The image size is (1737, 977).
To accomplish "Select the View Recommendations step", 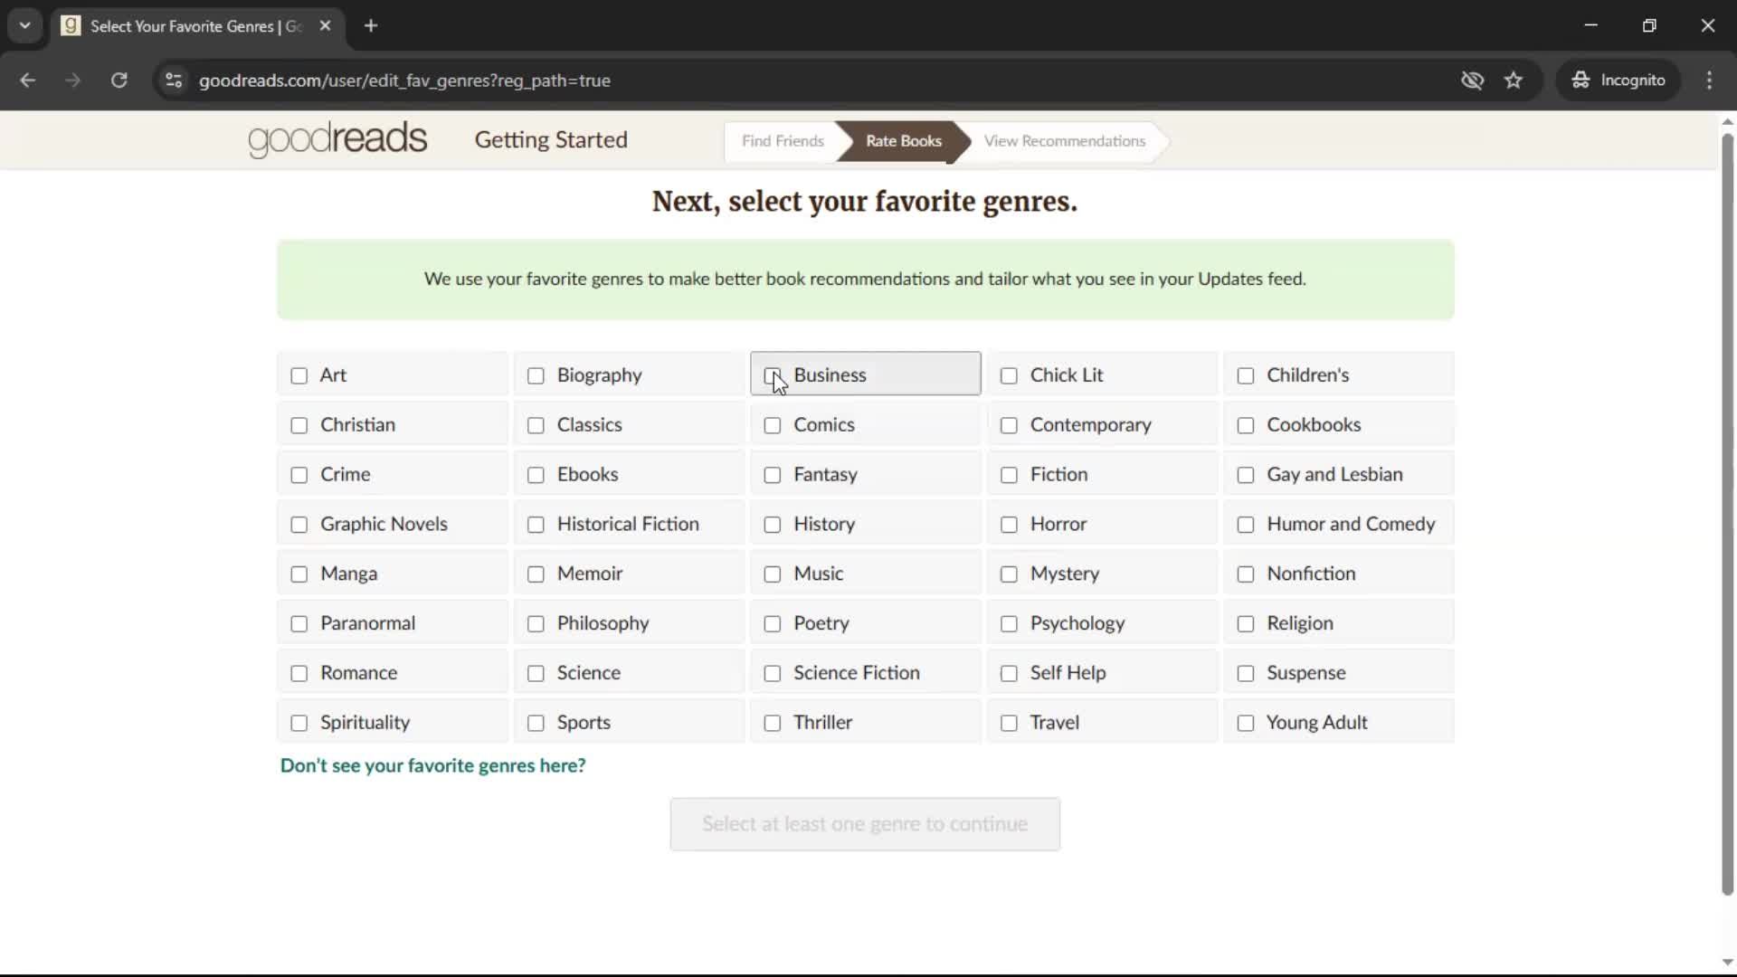I will click(x=1065, y=141).
